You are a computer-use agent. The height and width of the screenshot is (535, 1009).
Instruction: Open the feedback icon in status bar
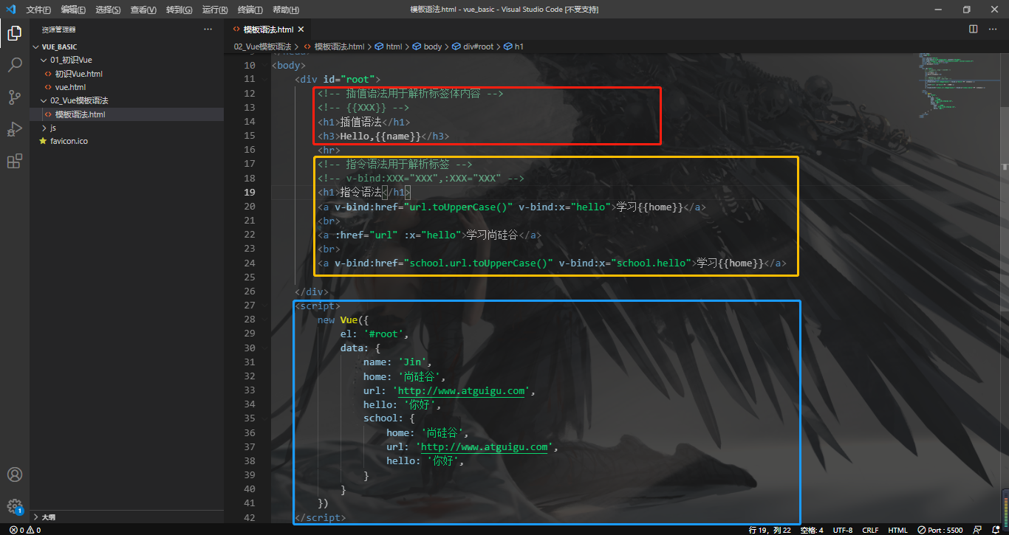coord(978,530)
